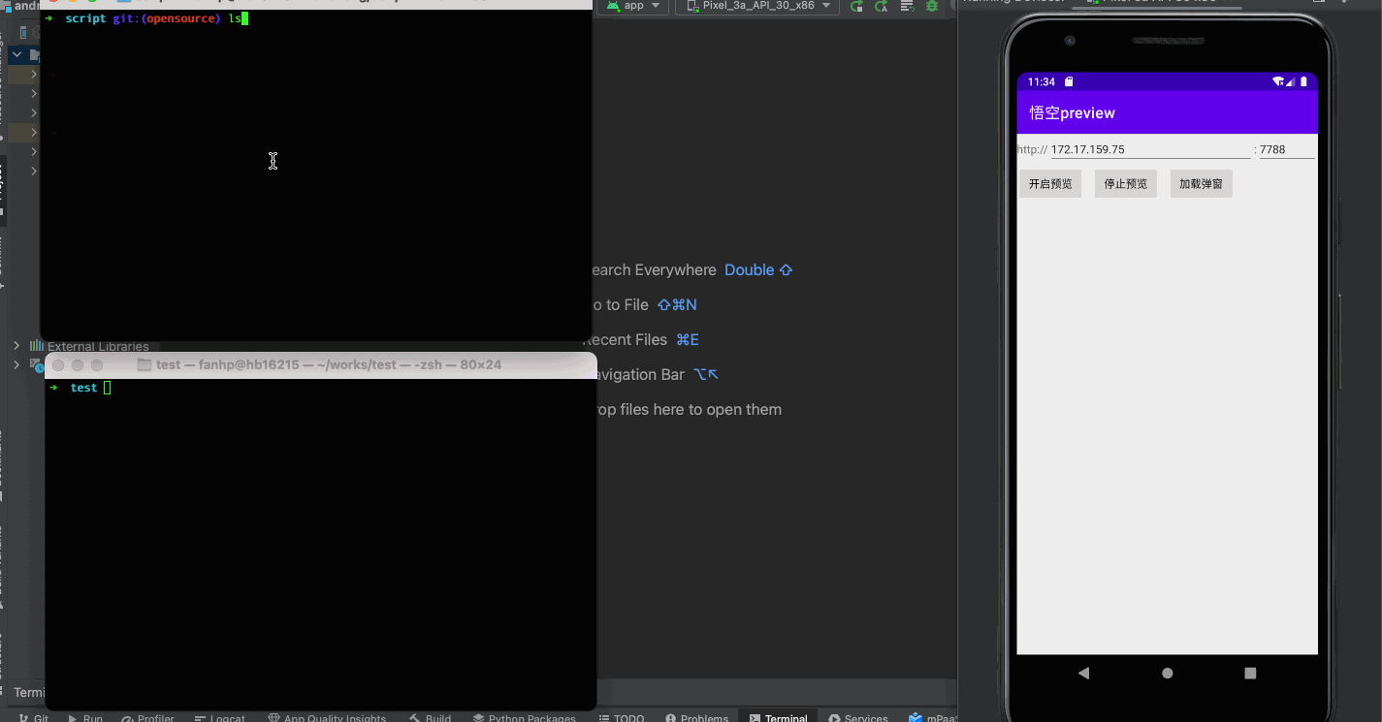Screen dimensions: 1382x722
Task: Open the Python Packages tab
Action: click(x=524, y=718)
